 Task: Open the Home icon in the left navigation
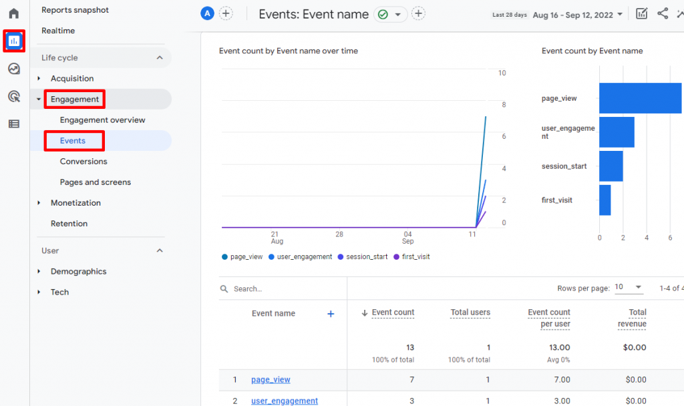click(x=13, y=12)
